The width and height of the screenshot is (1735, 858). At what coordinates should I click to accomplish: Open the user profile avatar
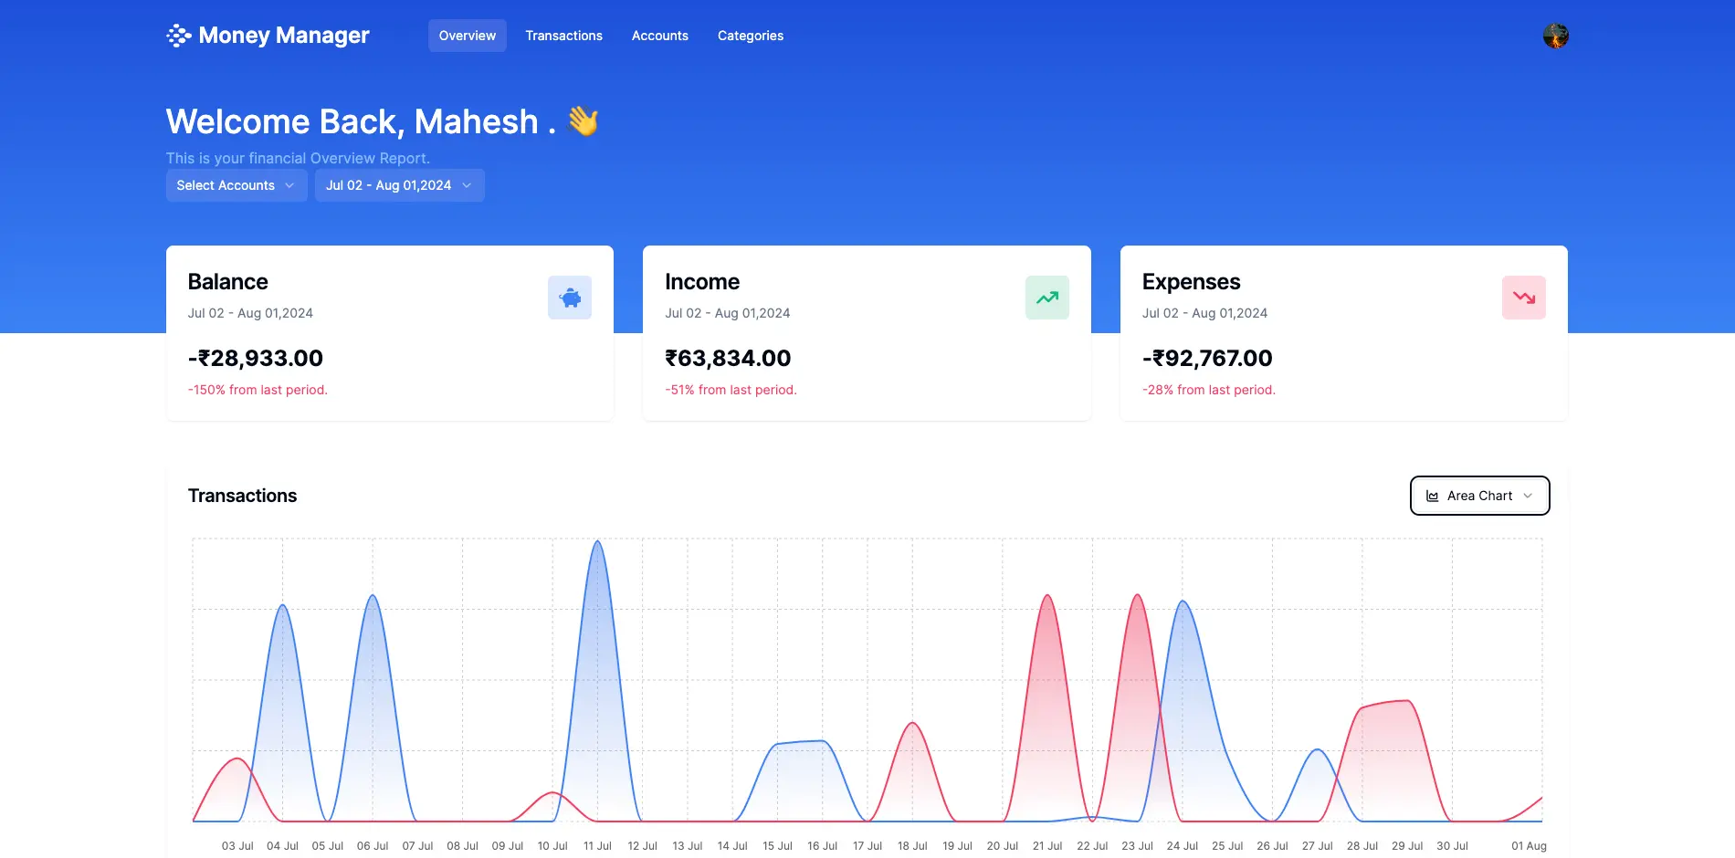(1555, 36)
